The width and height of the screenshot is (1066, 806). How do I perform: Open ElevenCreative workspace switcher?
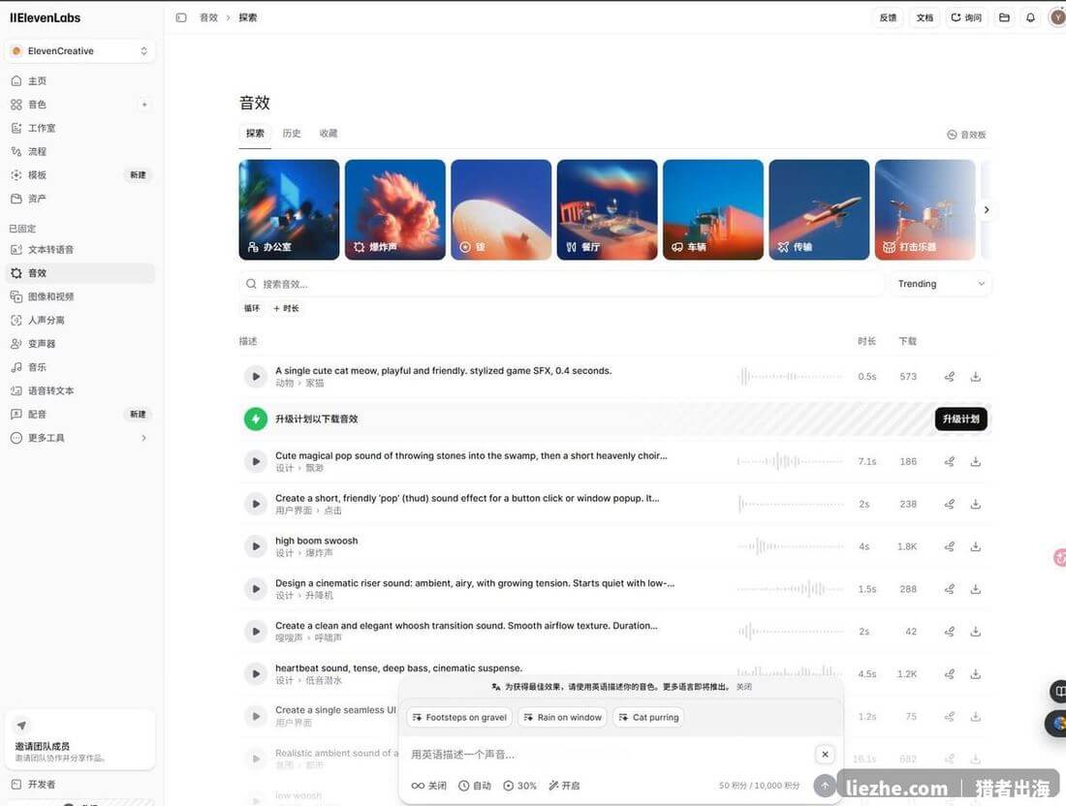[x=80, y=51]
